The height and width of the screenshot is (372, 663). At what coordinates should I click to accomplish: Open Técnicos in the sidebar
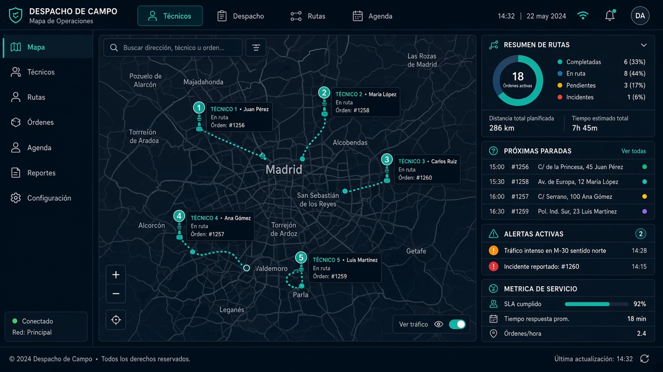(x=48, y=72)
